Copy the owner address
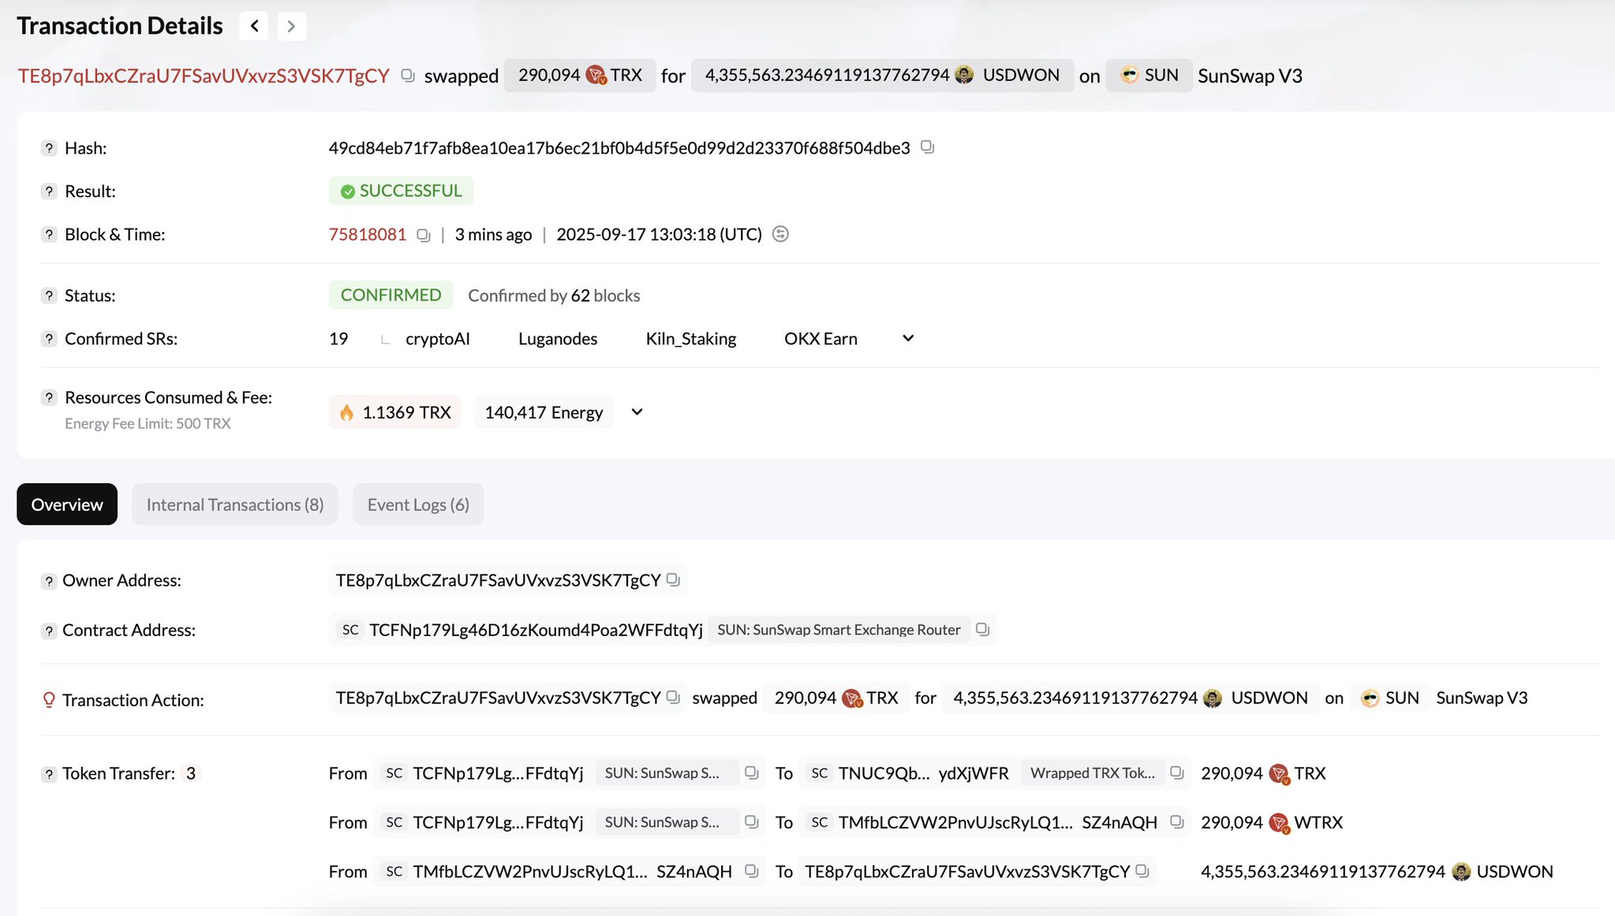 click(673, 580)
